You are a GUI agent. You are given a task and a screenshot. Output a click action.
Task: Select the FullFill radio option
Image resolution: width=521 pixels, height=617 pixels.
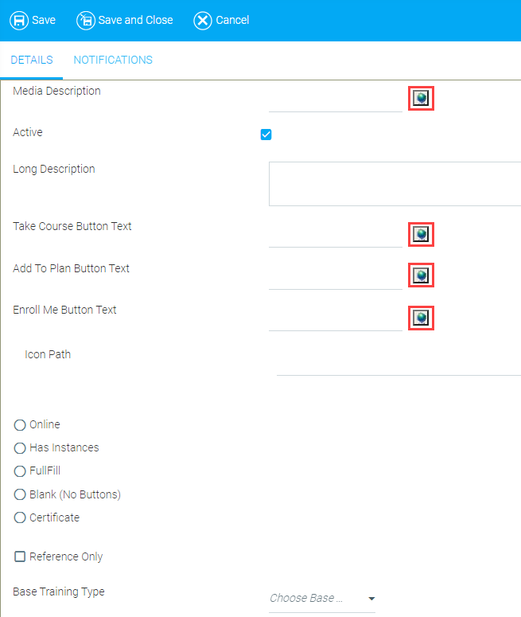[x=20, y=471]
